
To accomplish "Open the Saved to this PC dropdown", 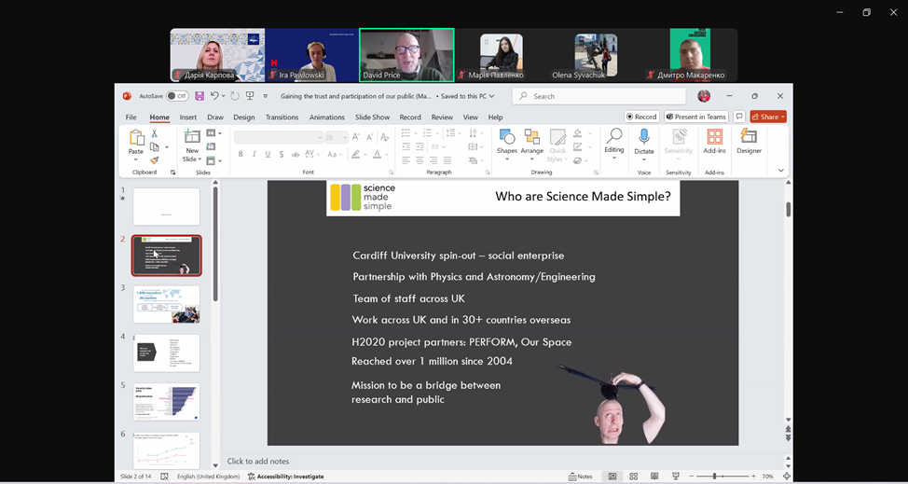I will tap(465, 96).
